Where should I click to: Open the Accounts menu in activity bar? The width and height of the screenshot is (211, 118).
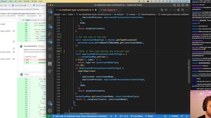[50, 103]
